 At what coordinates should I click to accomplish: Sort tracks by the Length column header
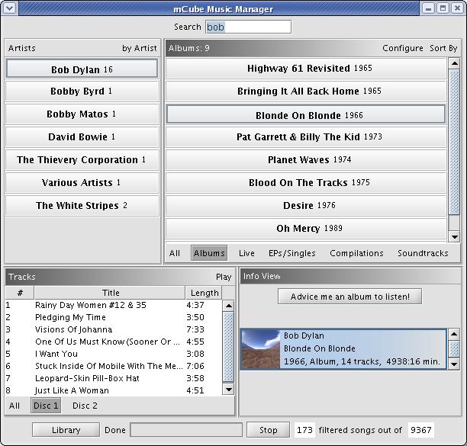point(205,293)
